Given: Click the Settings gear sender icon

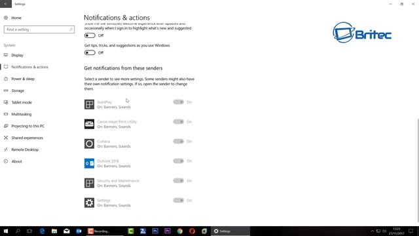Looking at the screenshot, I should (x=89, y=203).
